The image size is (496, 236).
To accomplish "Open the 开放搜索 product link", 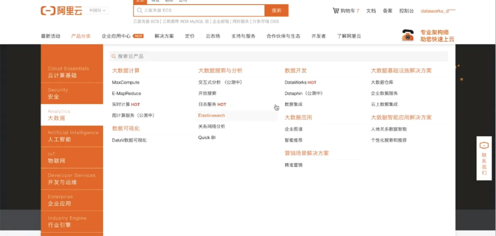I will 207,93.
